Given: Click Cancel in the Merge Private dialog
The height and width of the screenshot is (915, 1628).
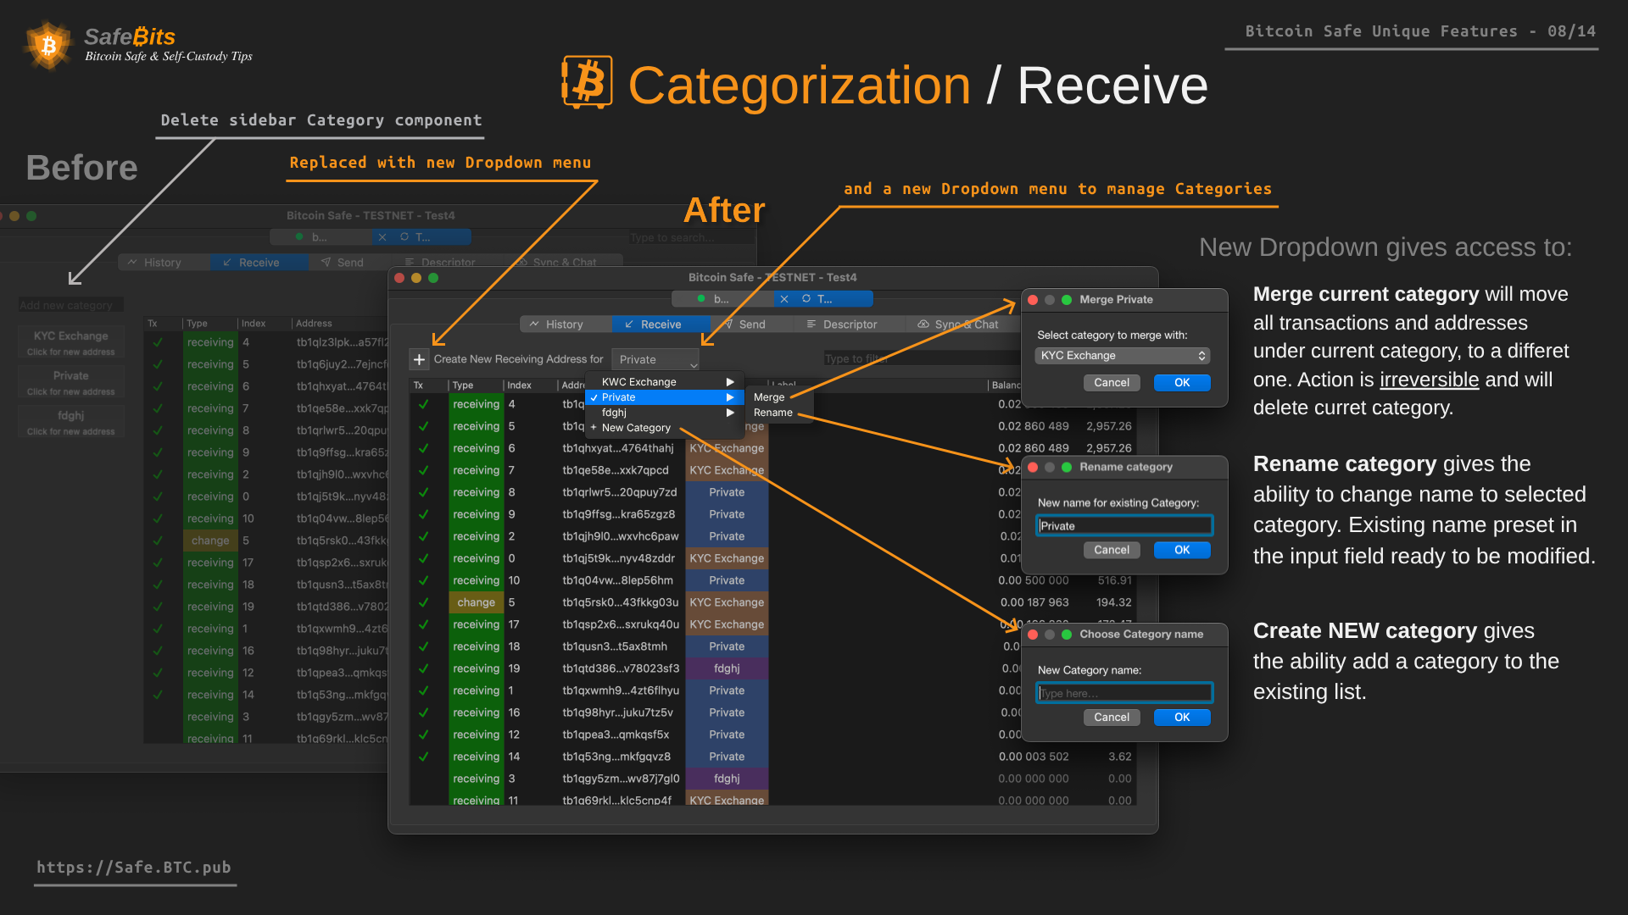Looking at the screenshot, I should click(1112, 383).
